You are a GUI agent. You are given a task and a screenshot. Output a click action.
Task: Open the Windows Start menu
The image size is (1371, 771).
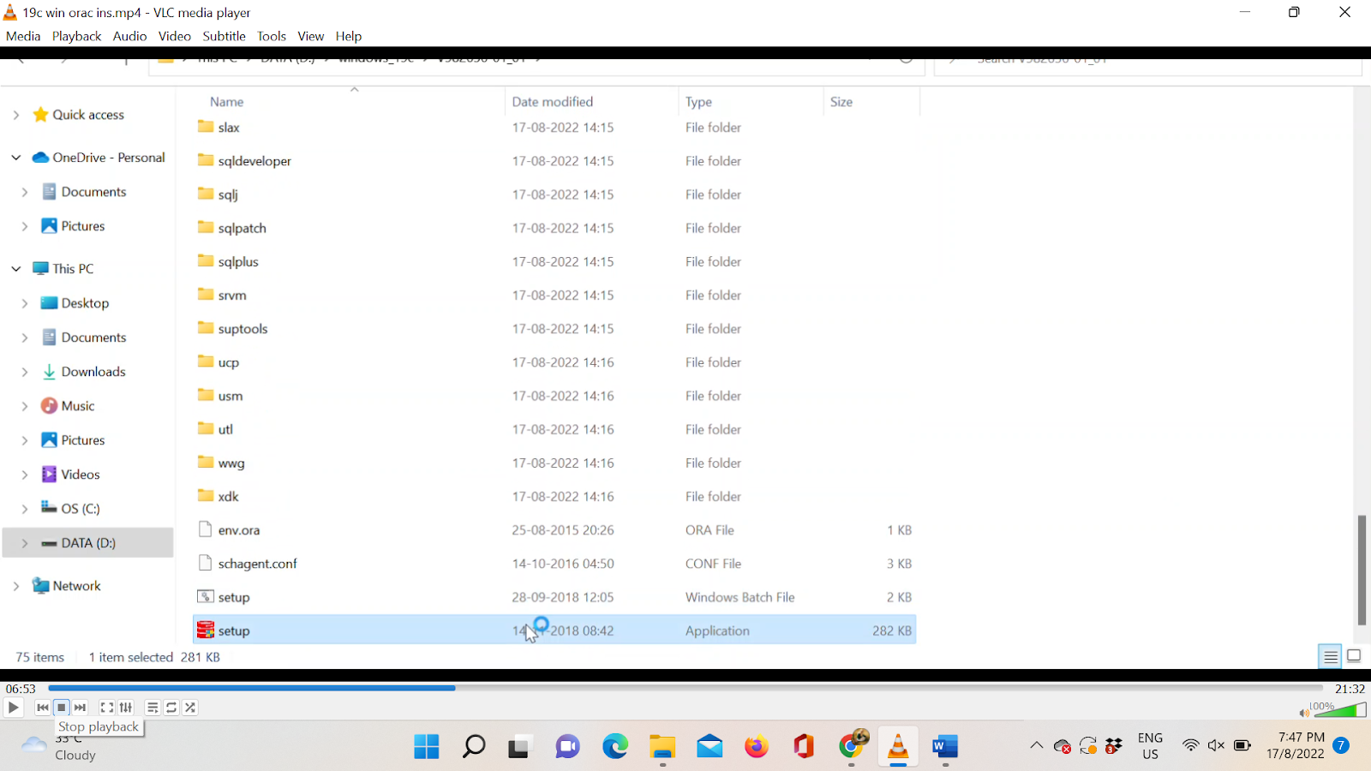pos(427,747)
